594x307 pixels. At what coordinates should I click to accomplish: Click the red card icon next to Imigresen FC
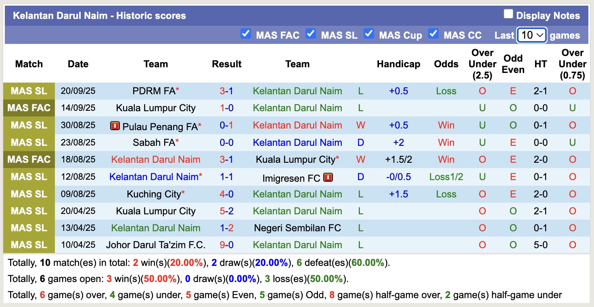point(328,177)
